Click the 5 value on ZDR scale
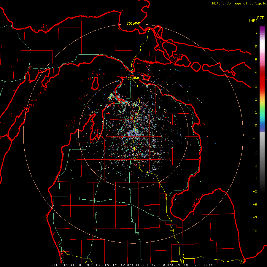 click(x=256, y=60)
